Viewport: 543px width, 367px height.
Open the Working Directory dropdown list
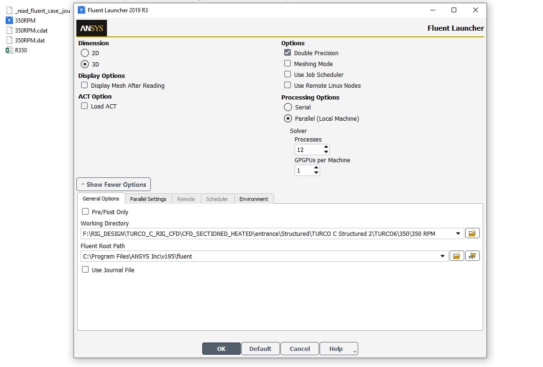[458, 234]
